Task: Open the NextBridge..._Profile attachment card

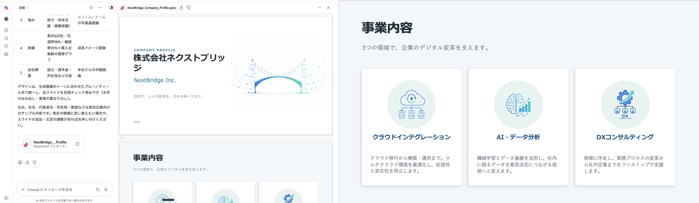Action: [52, 144]
